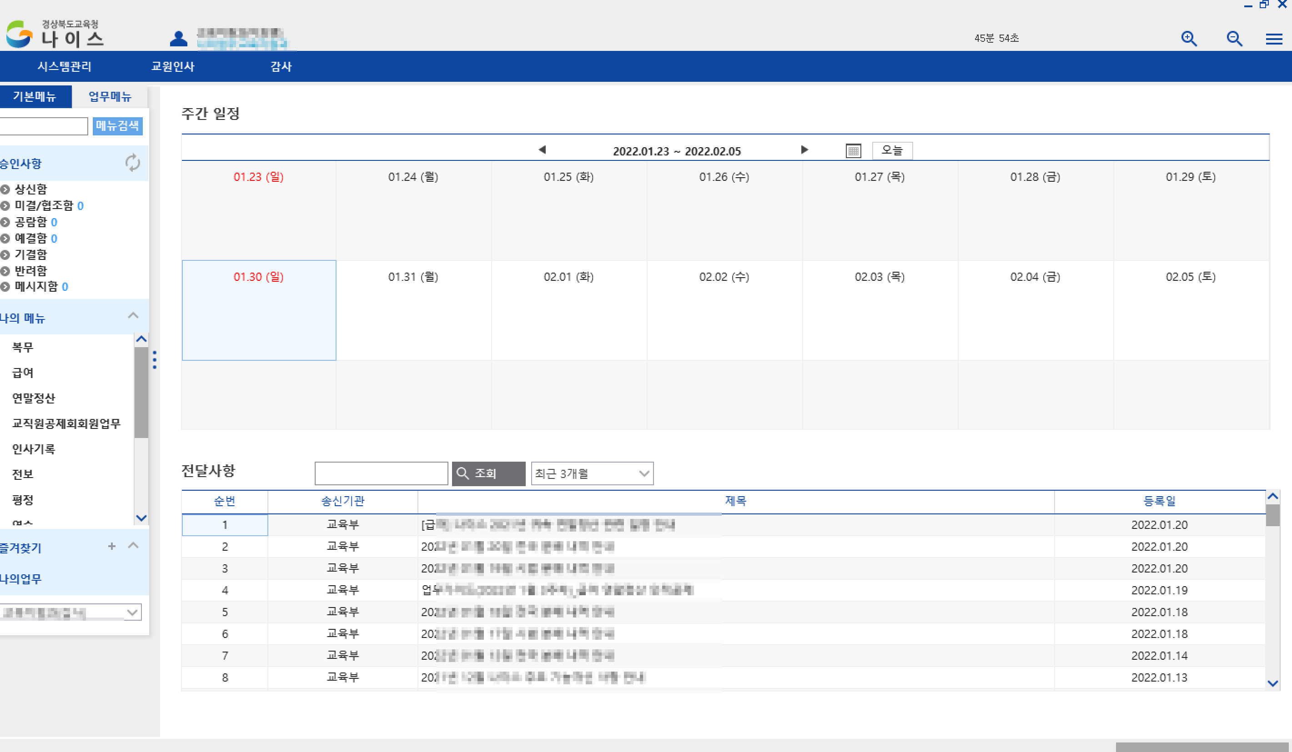
Task: Collapse the 나의 메뉴 section
Action: pyautogui.click(x=133, y=315)
